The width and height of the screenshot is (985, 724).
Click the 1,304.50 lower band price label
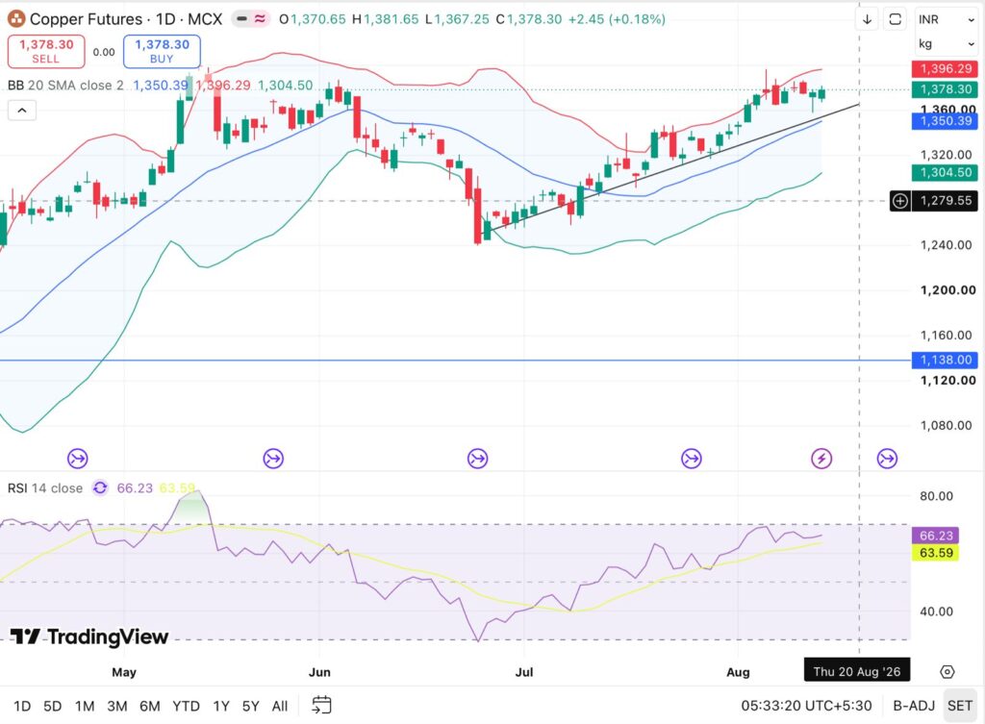point(946,172)
